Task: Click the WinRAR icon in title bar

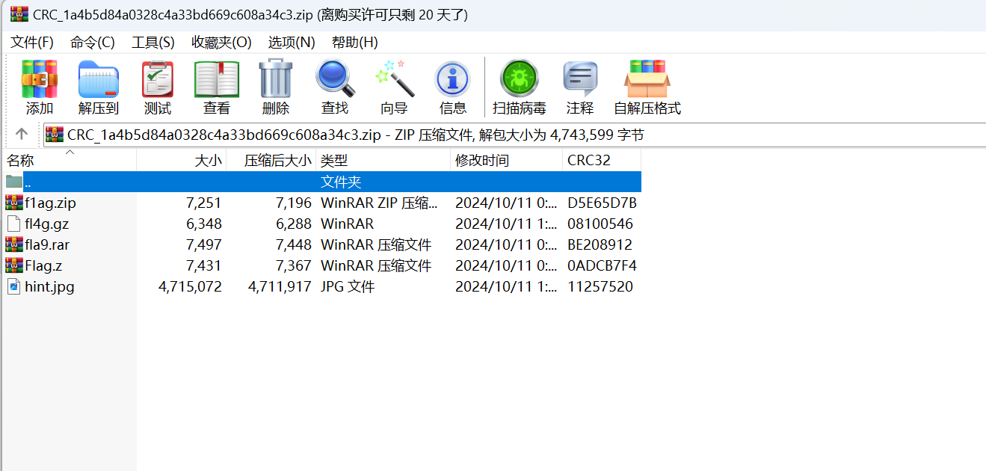Action: coord(19,14)
